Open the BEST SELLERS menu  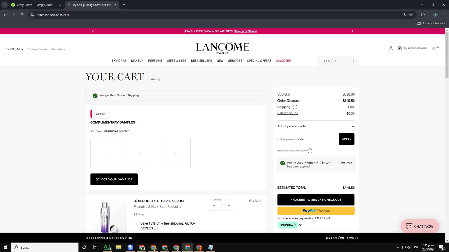[x=201, y=61]
